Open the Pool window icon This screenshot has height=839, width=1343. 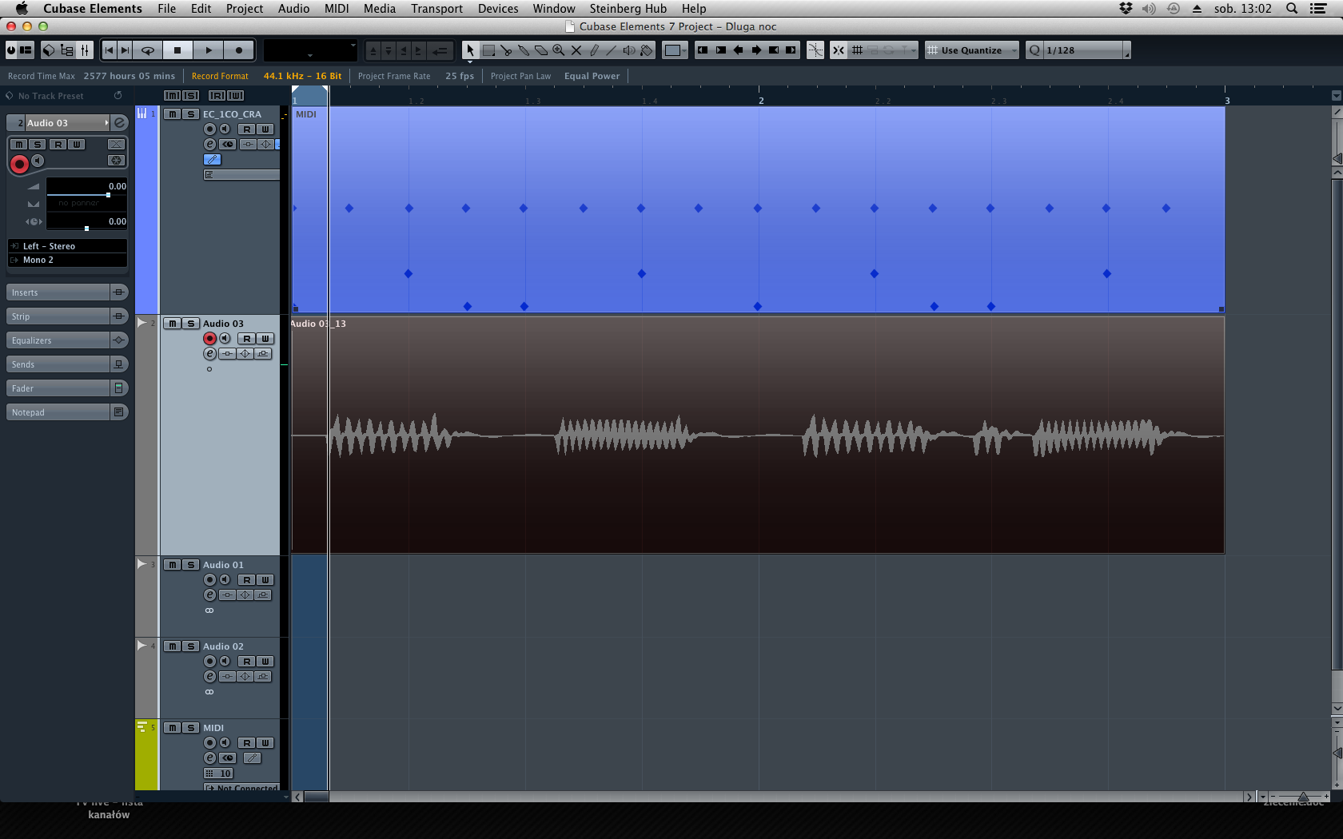click(x=67, y=50)
